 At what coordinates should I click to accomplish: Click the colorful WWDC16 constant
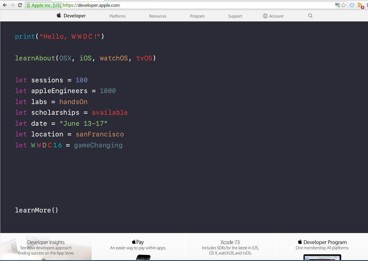point(47,145)
